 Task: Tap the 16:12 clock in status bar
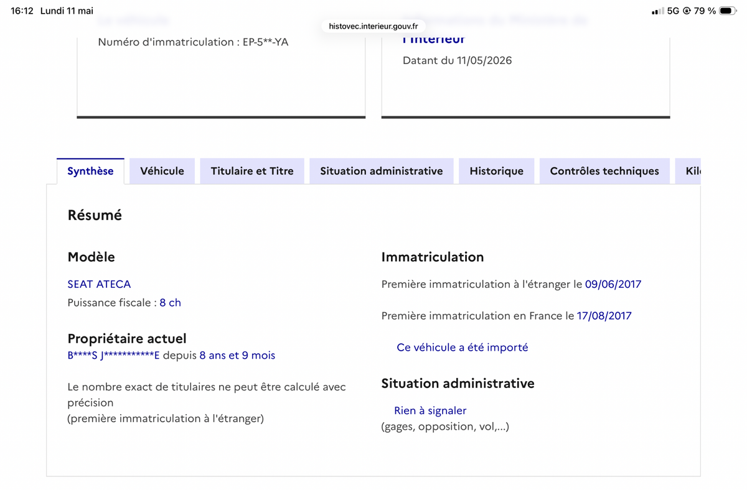pos(22,11)
